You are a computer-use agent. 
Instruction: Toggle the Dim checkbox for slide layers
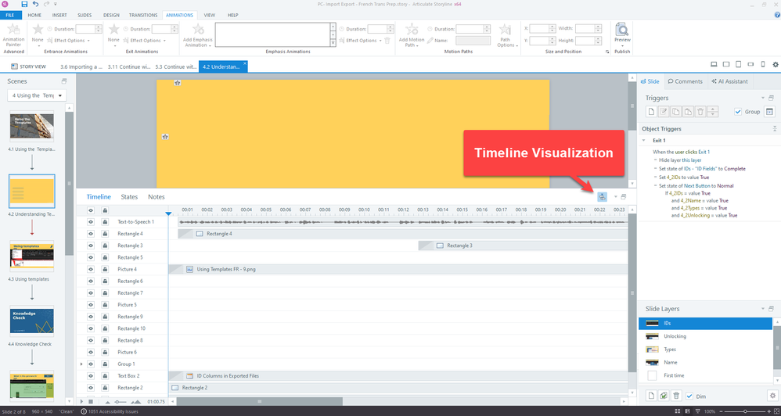(x=689, y=396)
